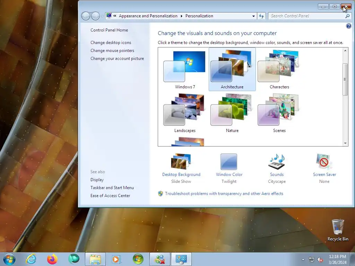
Task: Open Control Panel Home
Action: (109, 30)
